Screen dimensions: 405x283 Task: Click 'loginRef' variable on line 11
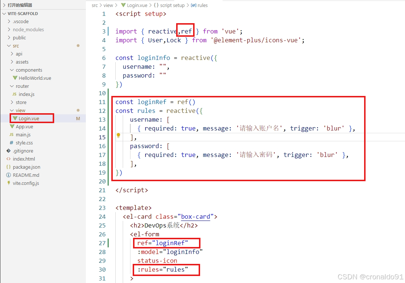pos(152,102)
